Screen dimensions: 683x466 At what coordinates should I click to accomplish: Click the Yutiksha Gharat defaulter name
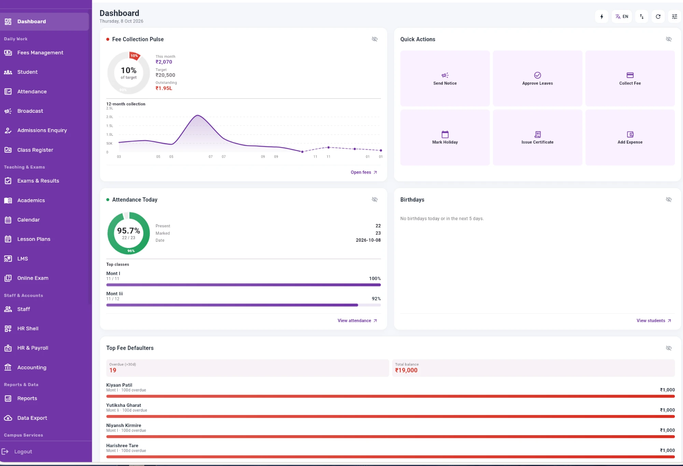point(124,405)
